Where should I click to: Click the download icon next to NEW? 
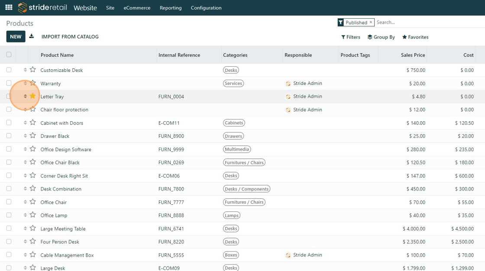pos(32,37)
